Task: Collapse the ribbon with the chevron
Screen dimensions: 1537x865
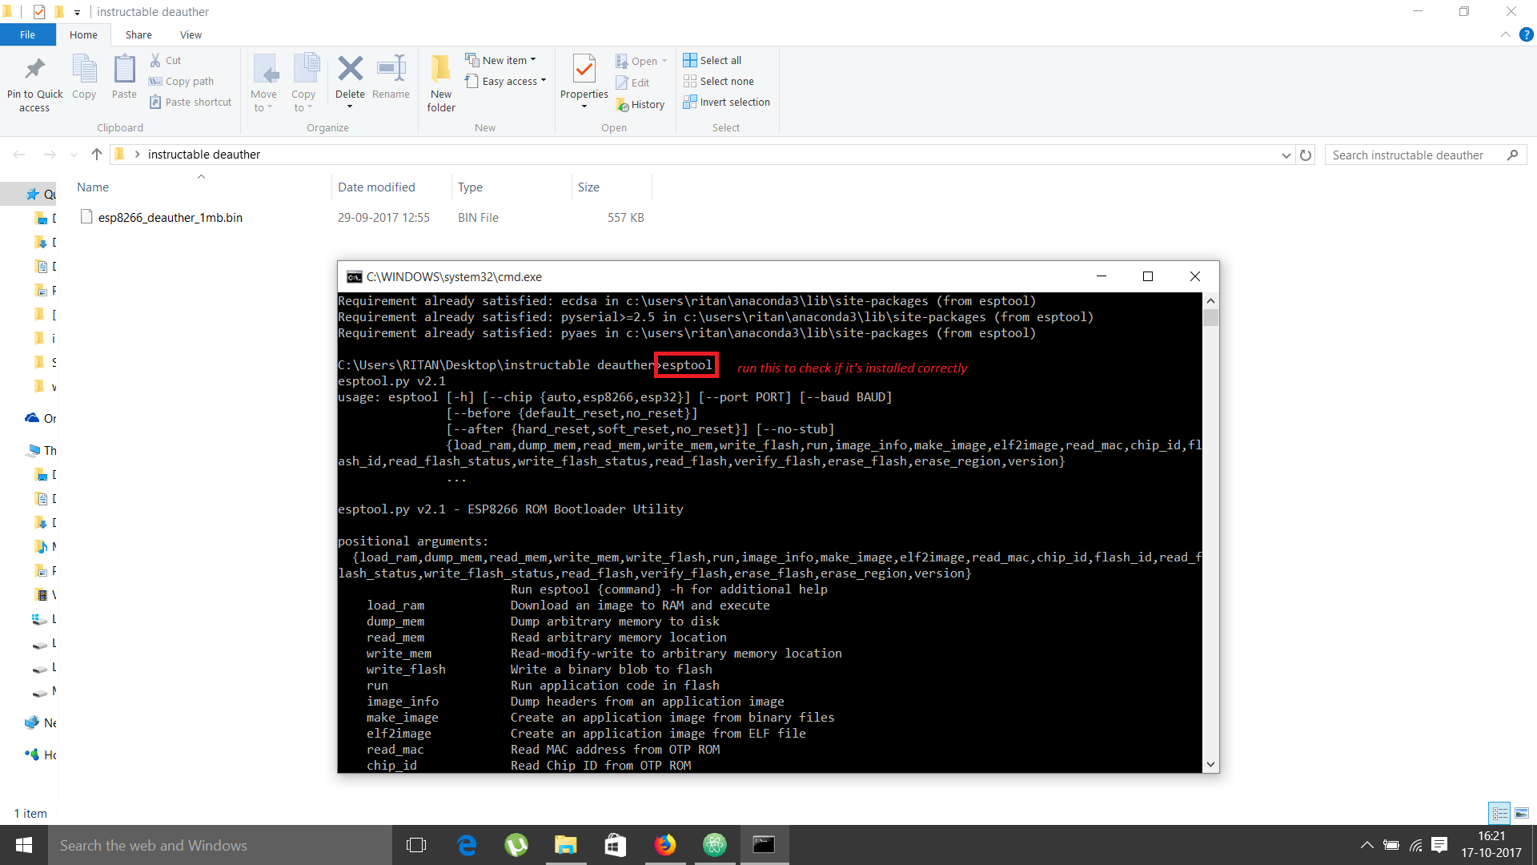Action: point(1506,34)
